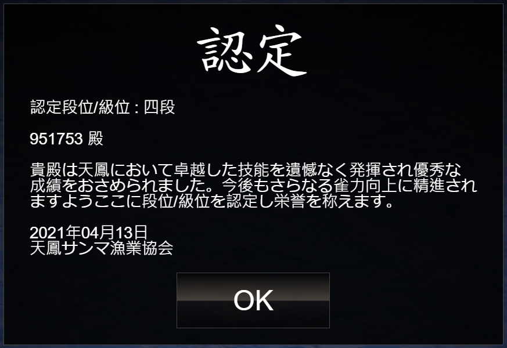
Task: Click the 951753 player name
Action: click(x=56, y=139)
